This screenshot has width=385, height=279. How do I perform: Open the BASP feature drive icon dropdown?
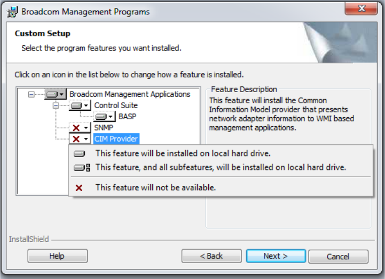pyautogui.click(x=111, y=117)
